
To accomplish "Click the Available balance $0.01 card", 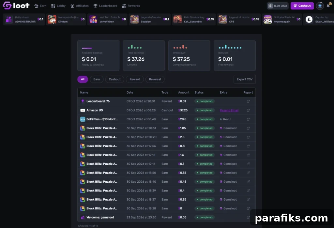I will coord(99,56).
